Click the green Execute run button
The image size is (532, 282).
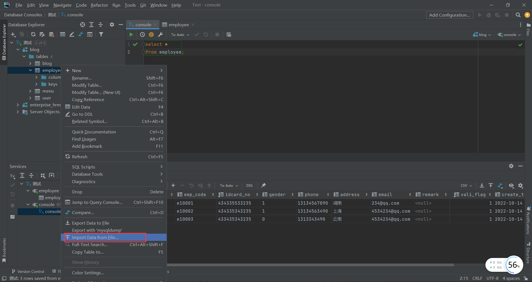coord(131,35)
